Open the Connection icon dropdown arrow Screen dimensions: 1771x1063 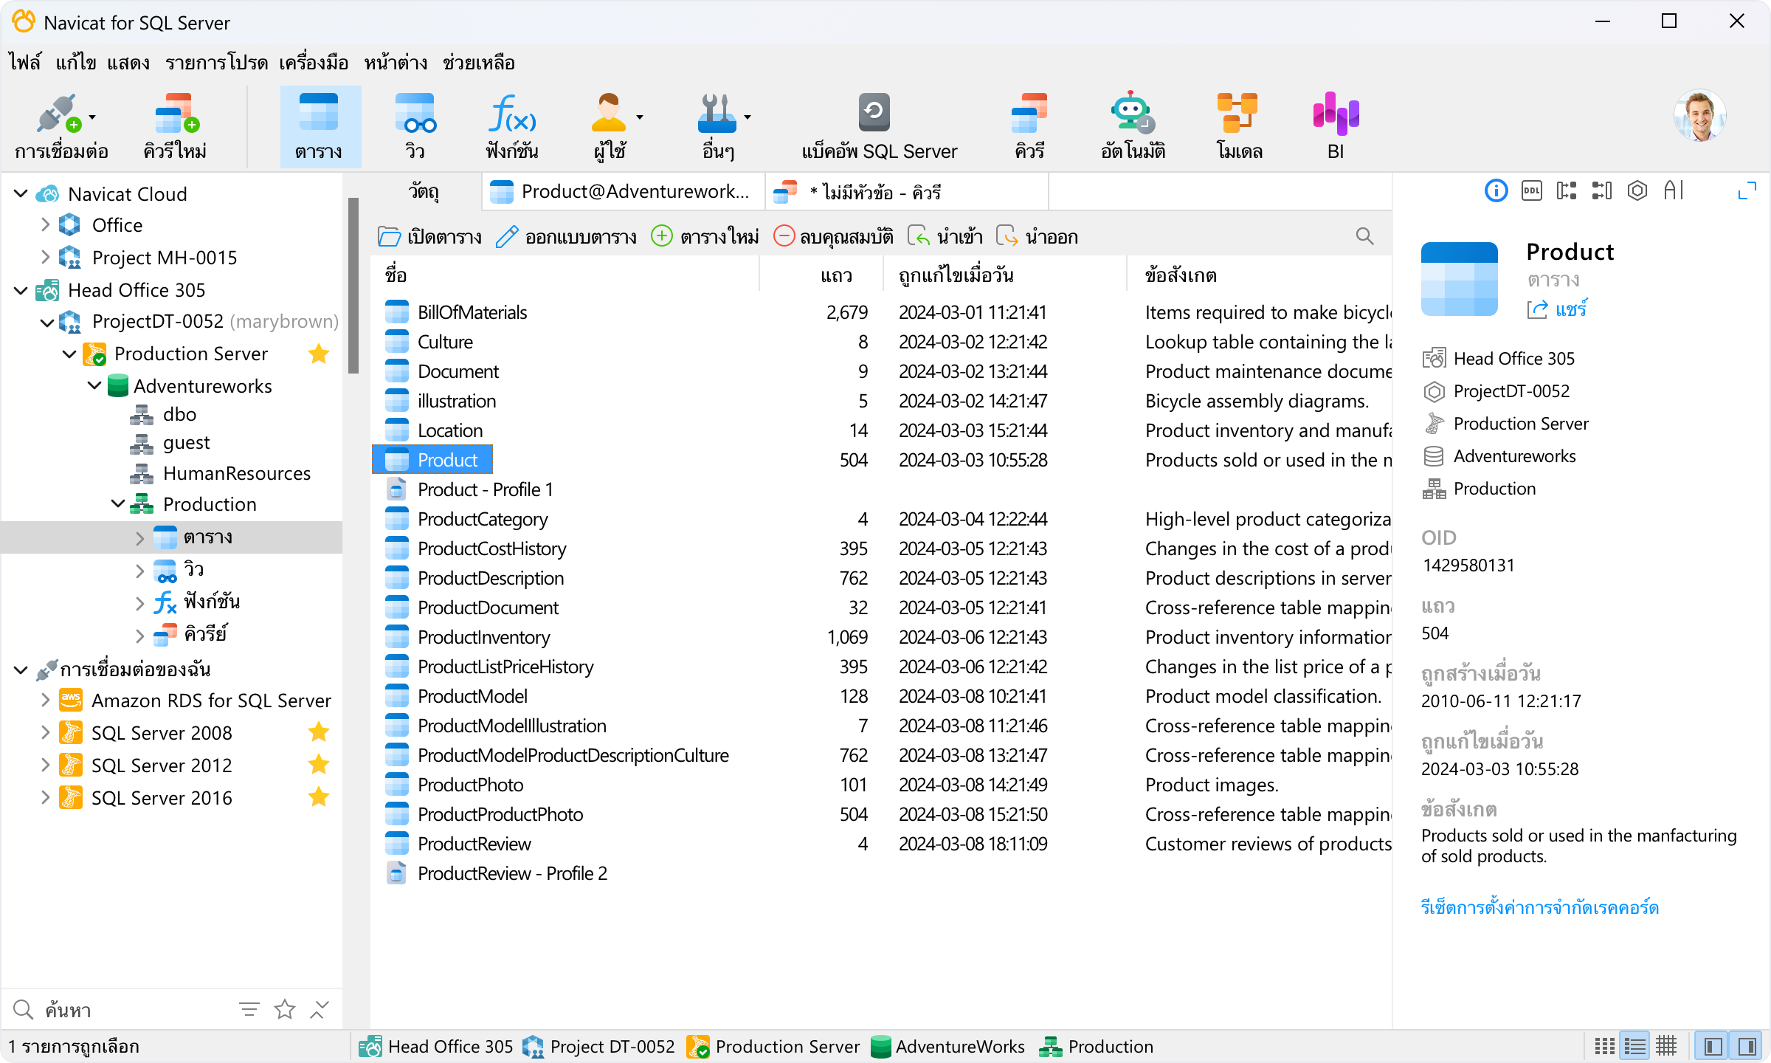pyautogui.click(x=92, y=117)
